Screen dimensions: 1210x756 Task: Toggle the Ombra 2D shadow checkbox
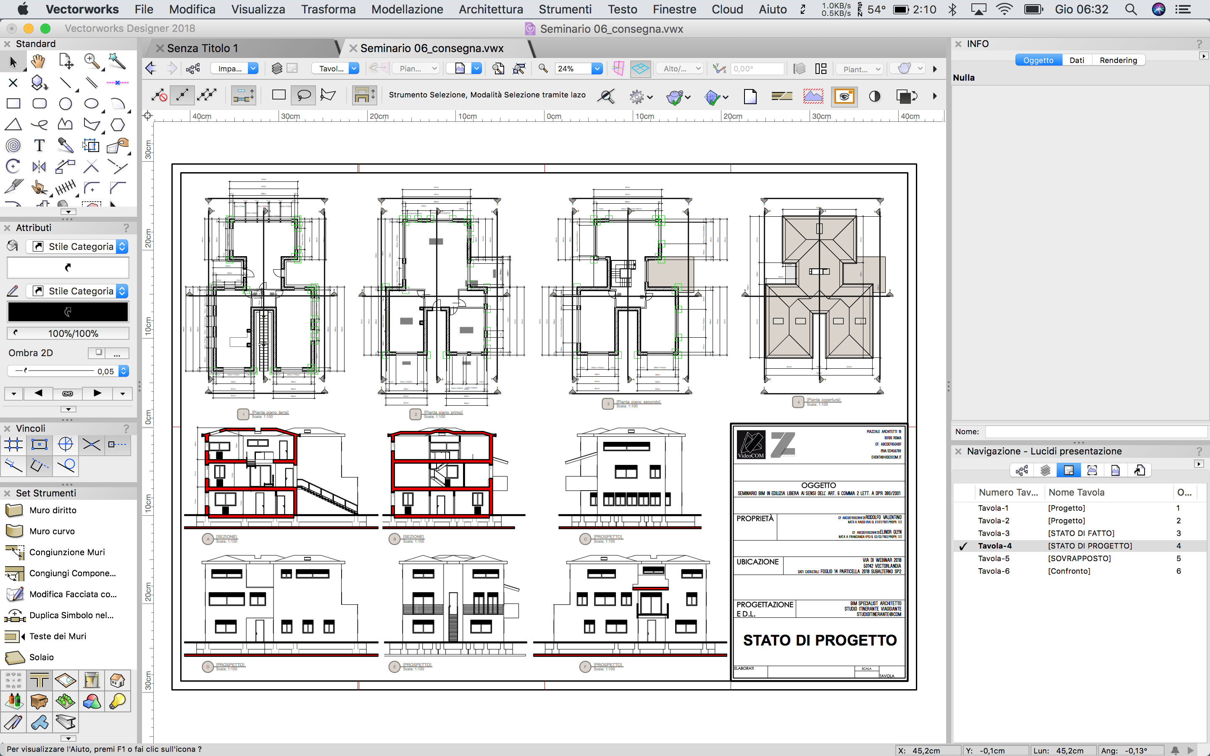click(98, 352)
